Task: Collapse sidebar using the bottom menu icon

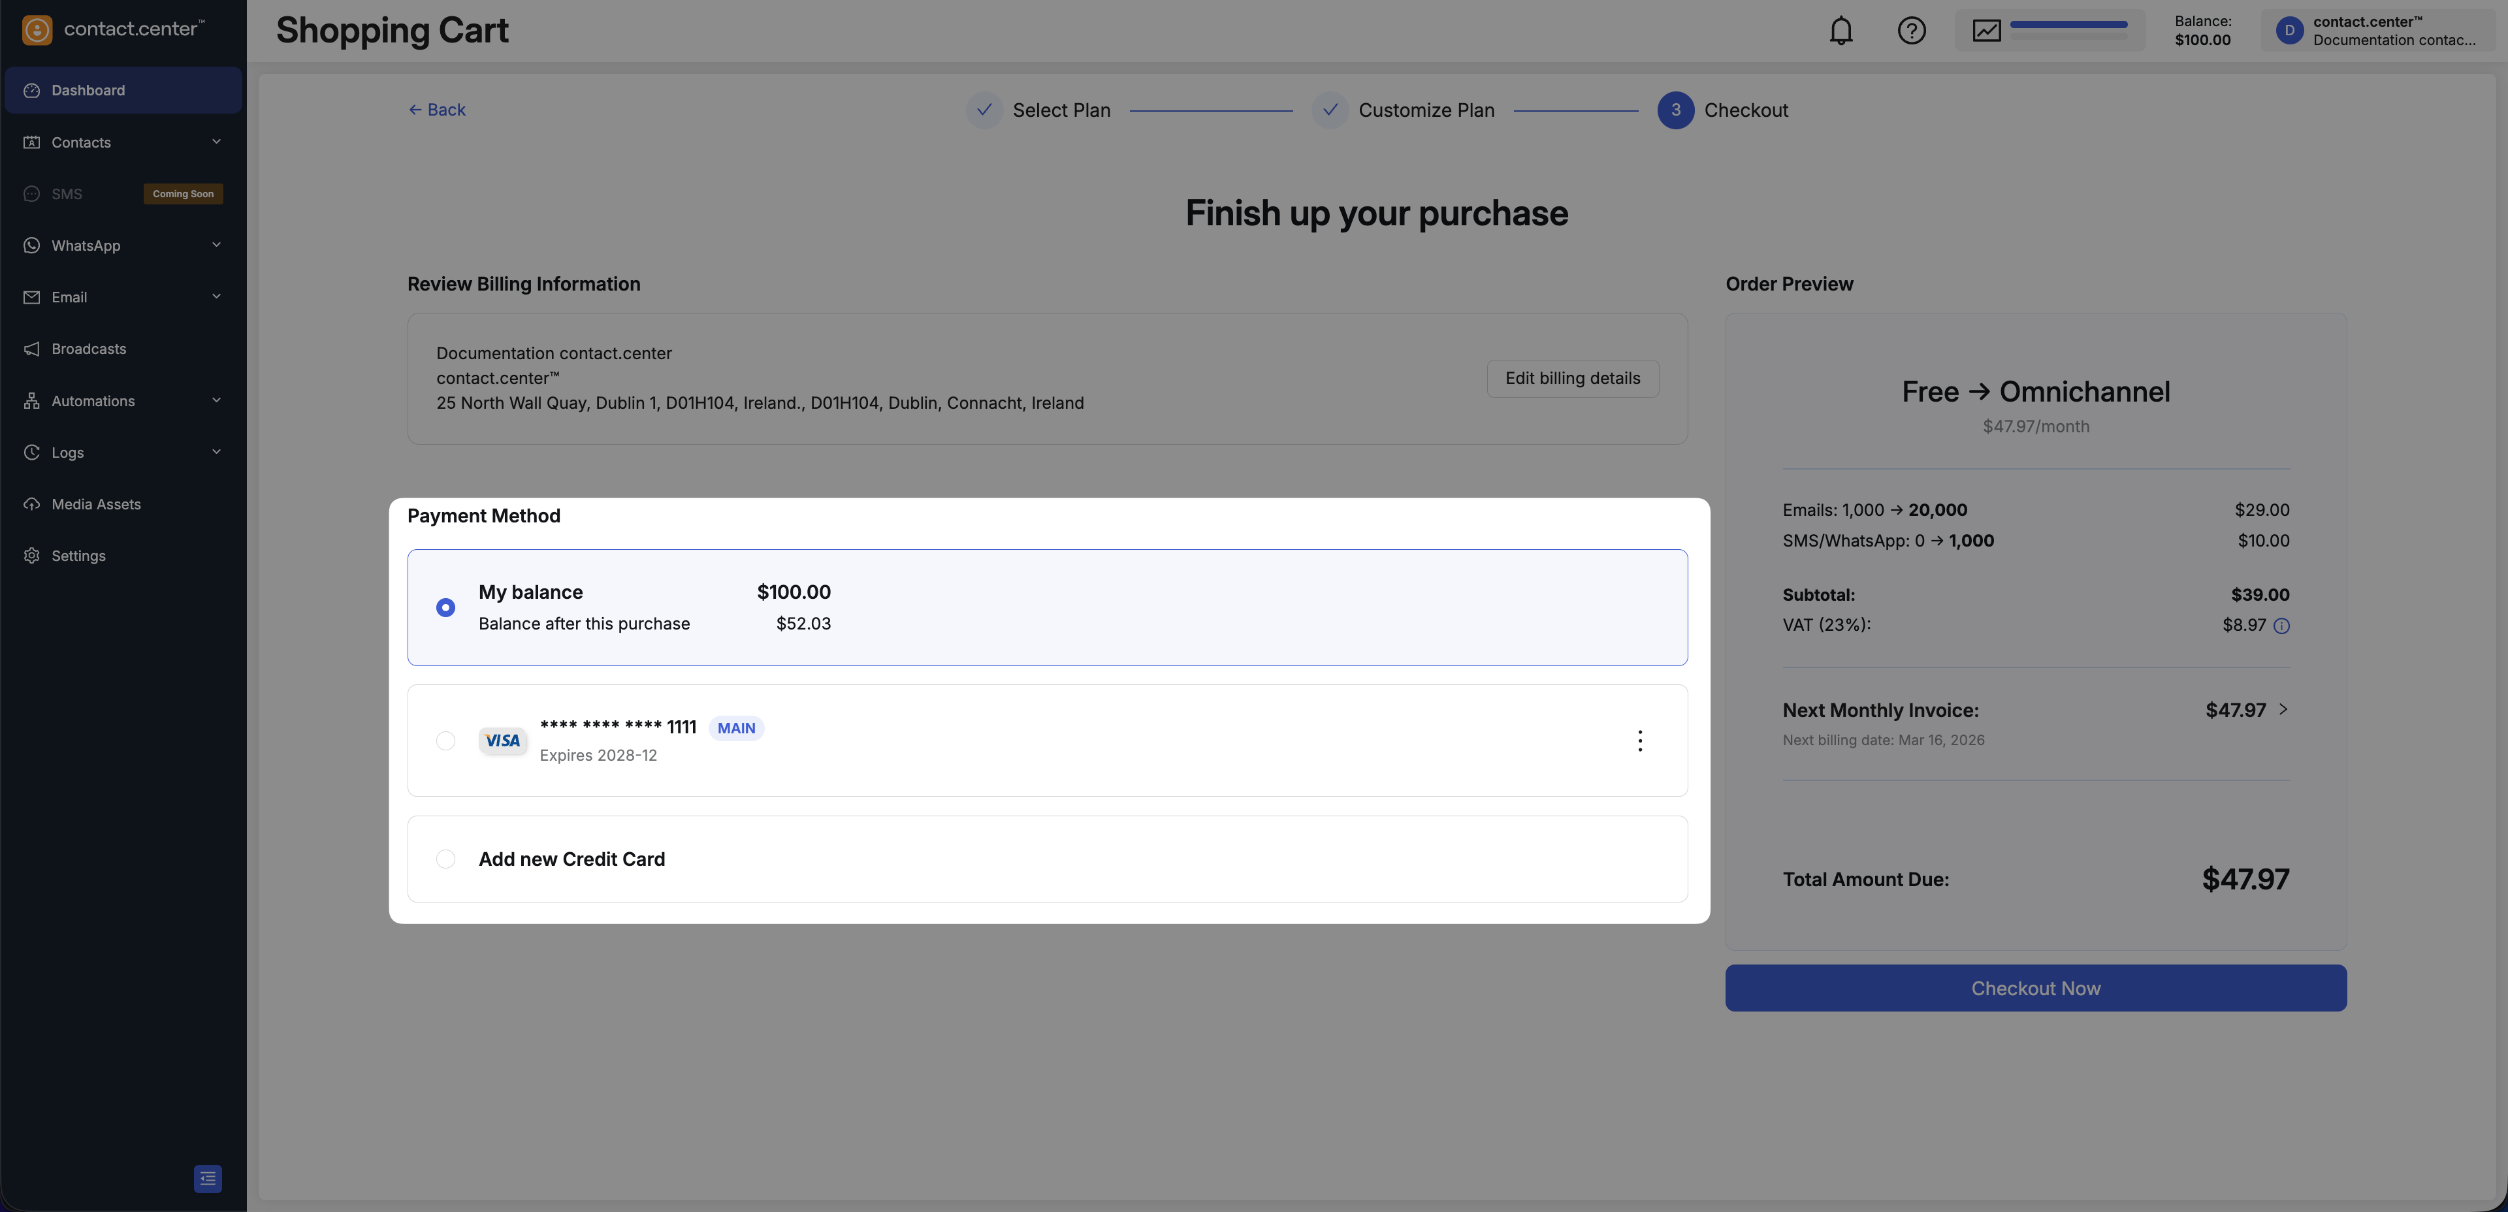Action: point(208,1178)
